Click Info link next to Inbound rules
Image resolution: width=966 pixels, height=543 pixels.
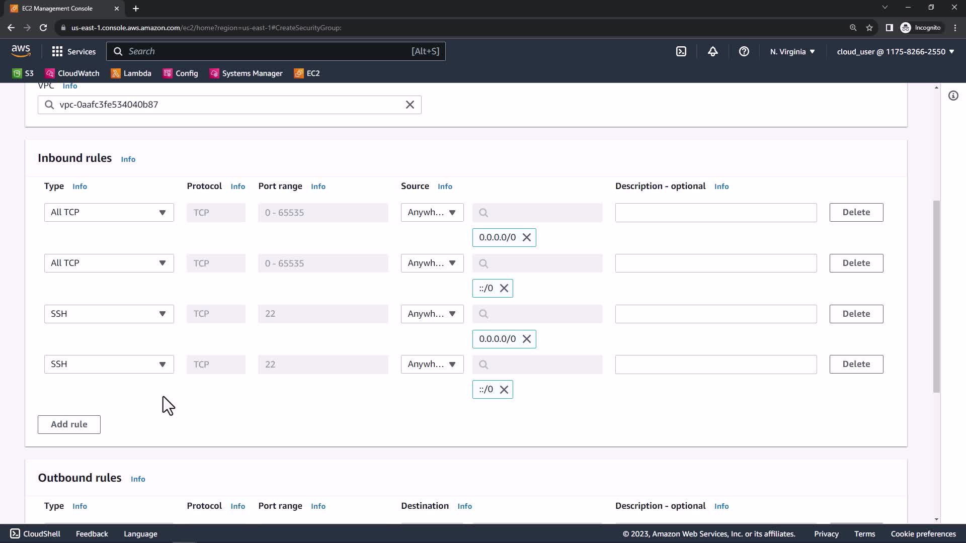click(128, 159)
